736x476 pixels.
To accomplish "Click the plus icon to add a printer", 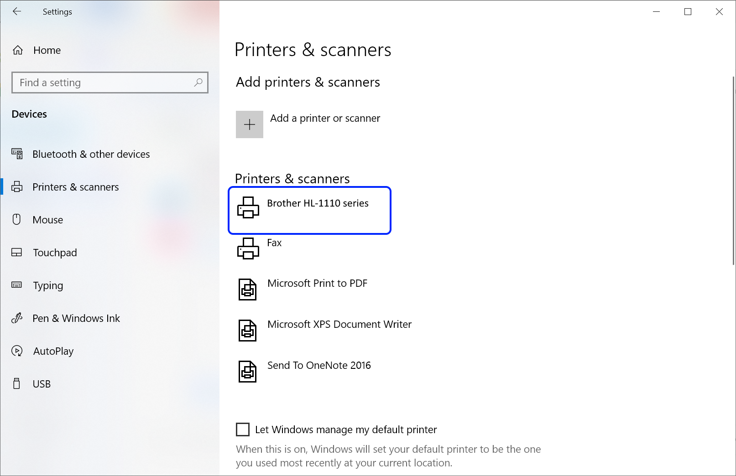I will [x=250, y=124].
